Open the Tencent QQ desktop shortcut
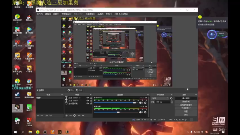The height and width of the screenshot is (135, 240). tap(29, 18)
